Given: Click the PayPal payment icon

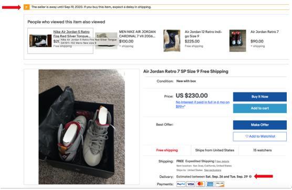Looking at the screenshot, I should (181, 184).
